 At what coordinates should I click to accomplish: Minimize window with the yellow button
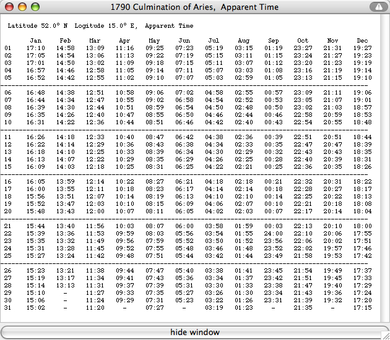[x=22, y=7]
